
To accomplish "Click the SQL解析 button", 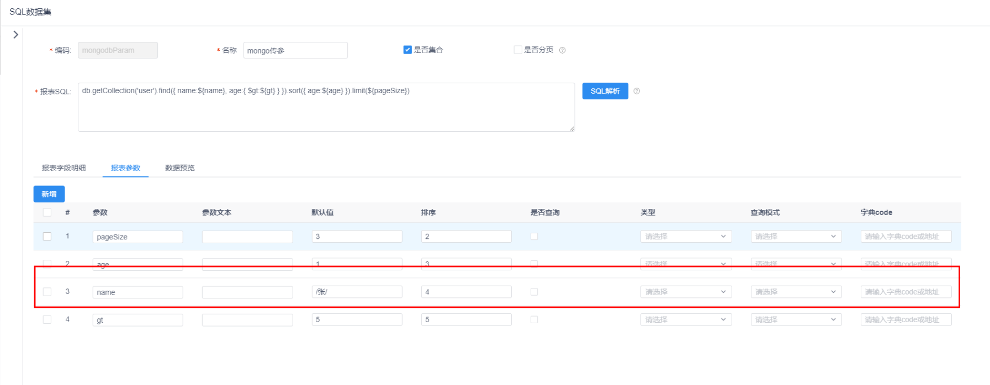I will pos(605,91).
